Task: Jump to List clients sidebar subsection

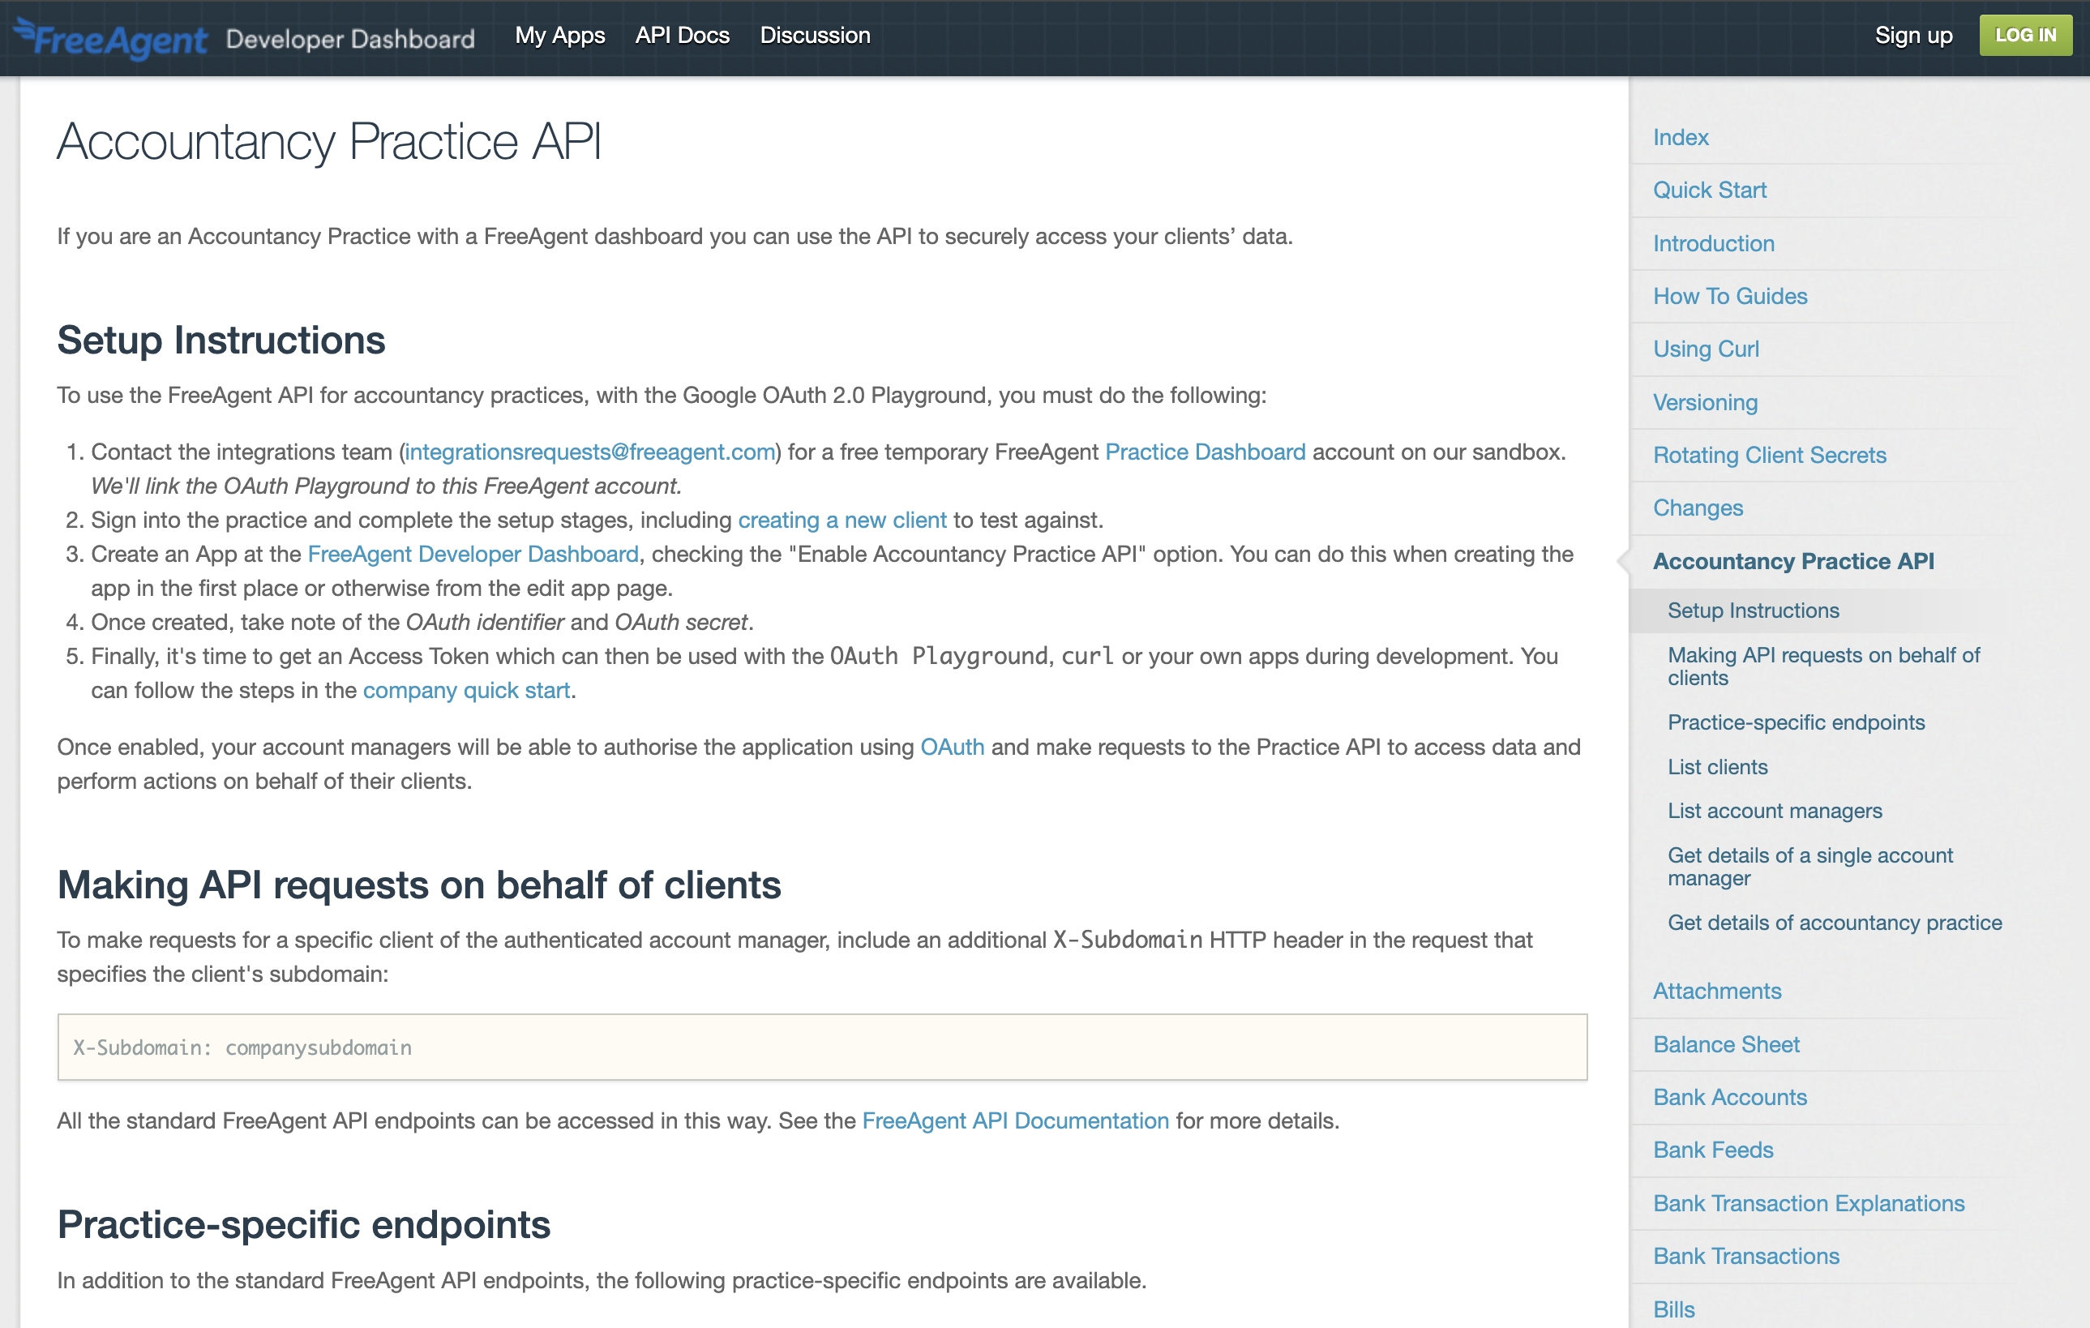Action: point(1717,766)
